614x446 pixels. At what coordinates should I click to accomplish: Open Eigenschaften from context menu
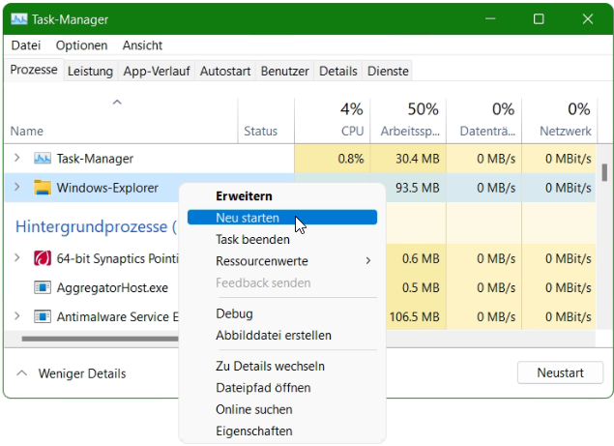pos(282,431)
